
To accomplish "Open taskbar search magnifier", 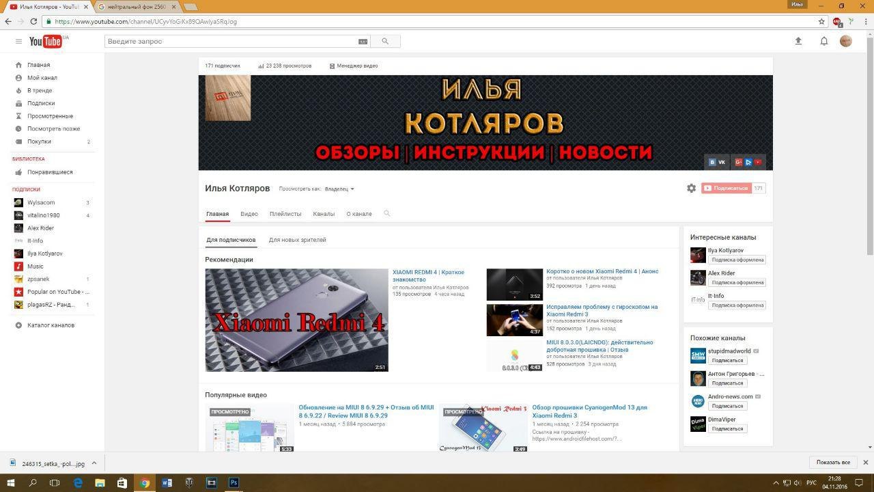I will point(33,482).
